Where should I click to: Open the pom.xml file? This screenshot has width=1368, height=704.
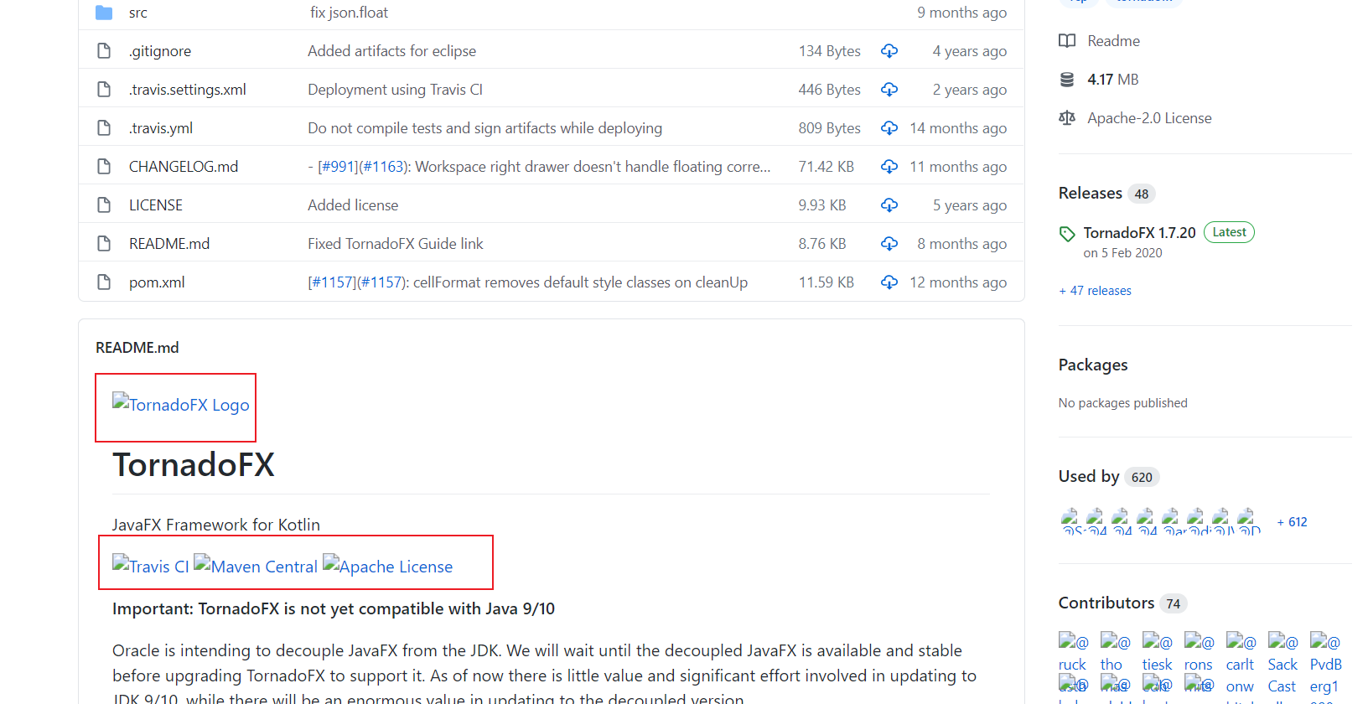click(157, 282)
